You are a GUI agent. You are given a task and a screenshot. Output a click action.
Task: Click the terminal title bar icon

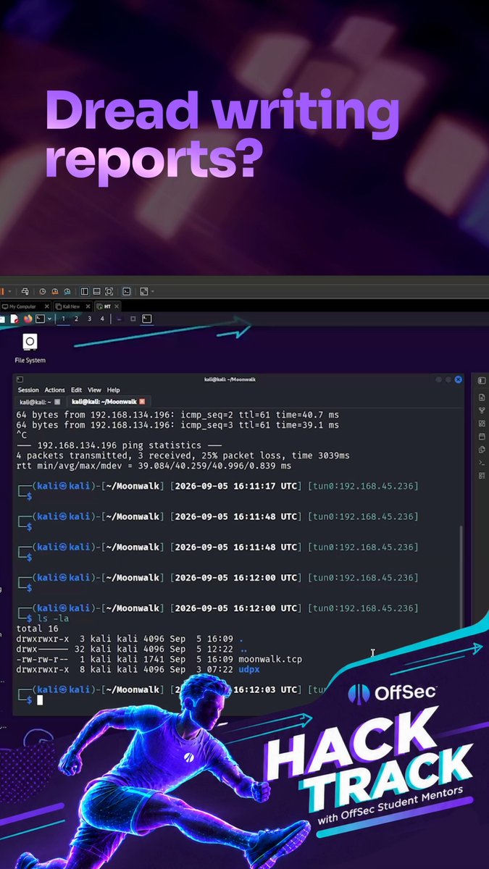point(20,379)
